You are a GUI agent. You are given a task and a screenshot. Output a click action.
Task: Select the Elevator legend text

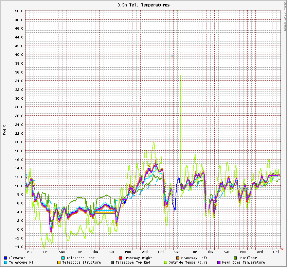[x=17, y=258]
